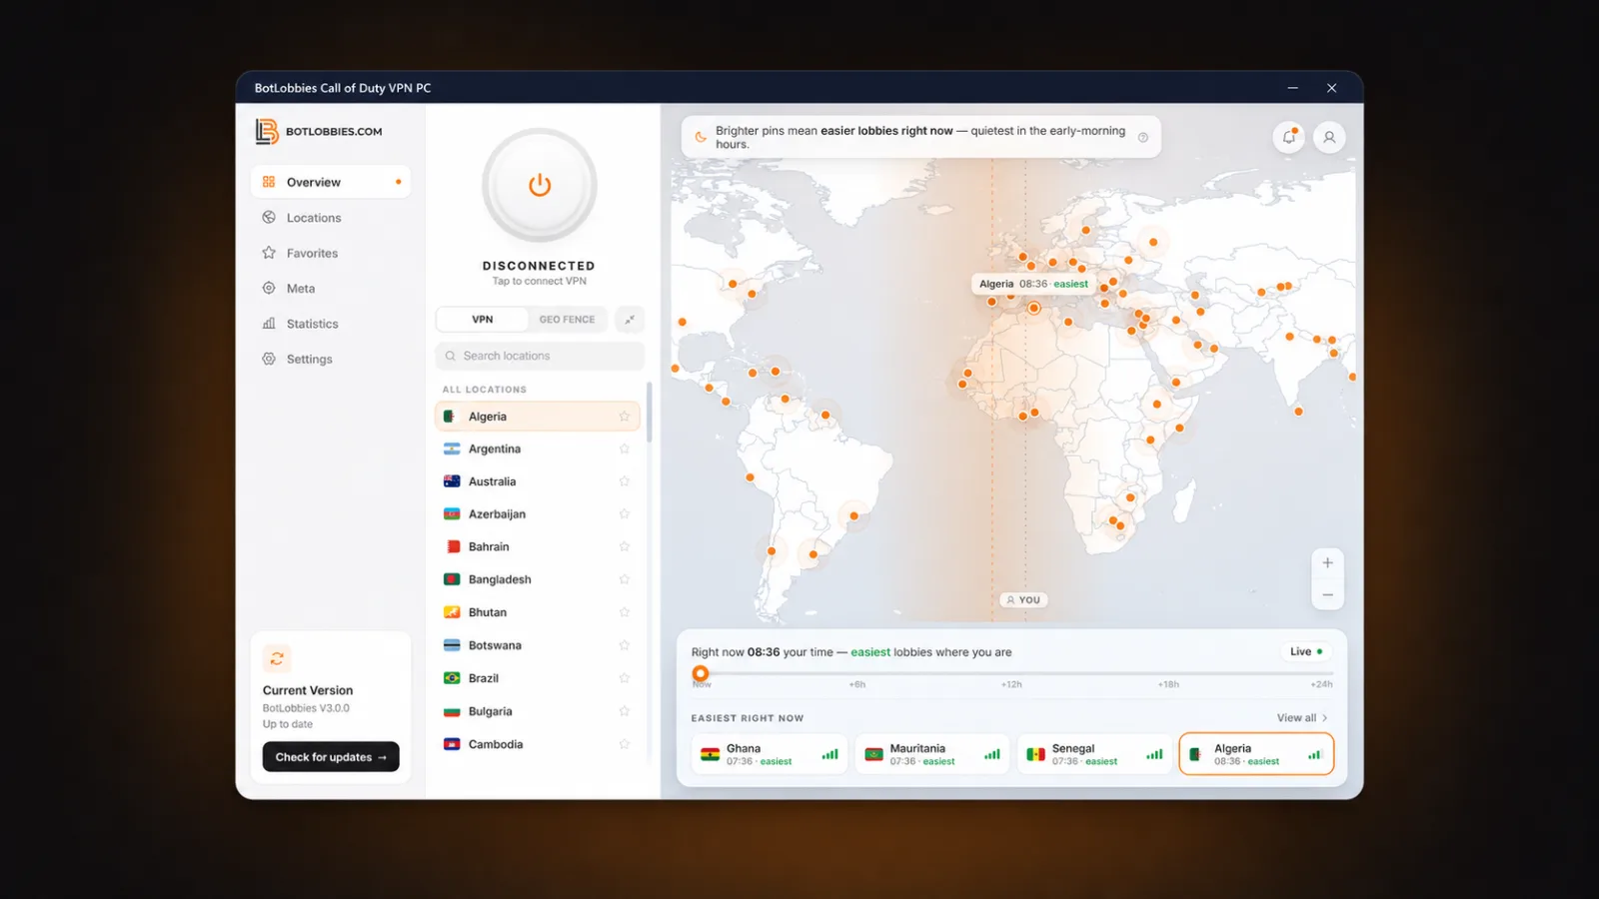Select the Algeria easiest card
This screenshot has height=899, width=1599.
[1256, 754]
